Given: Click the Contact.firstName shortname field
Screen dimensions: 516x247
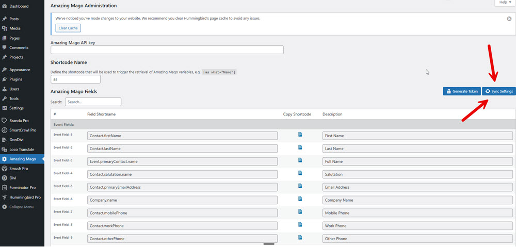Looking at the screenshot, I should click(182, 136).
